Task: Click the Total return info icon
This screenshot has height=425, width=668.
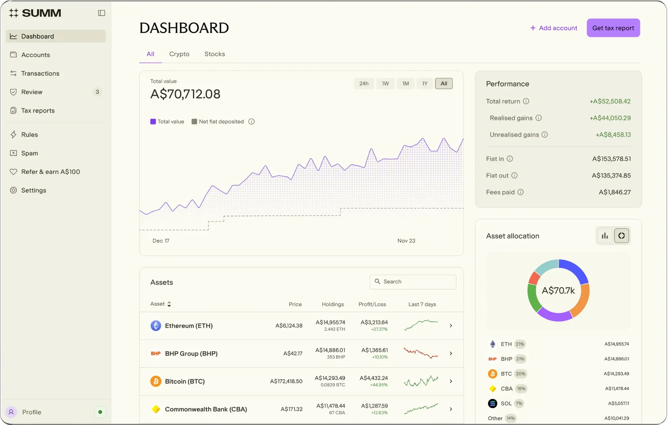Action: click(x=526, y=101)
